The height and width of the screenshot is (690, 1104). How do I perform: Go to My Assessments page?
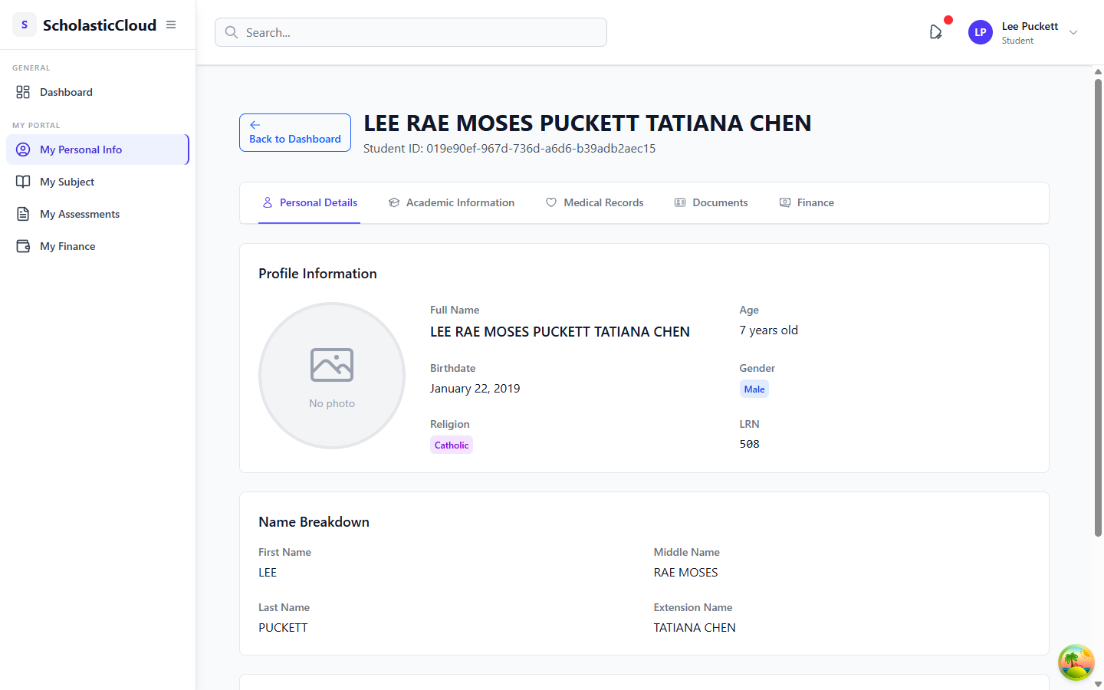click(97, 214)
